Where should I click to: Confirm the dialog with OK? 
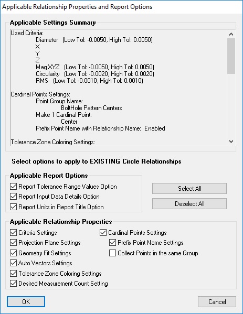(26, 301)
